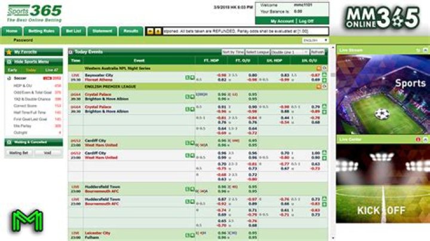Image resolution: width=430 pixels, height=241 pixels.
Task: Open stream icon for first Cardiff City row
Action: click(192, 143)
